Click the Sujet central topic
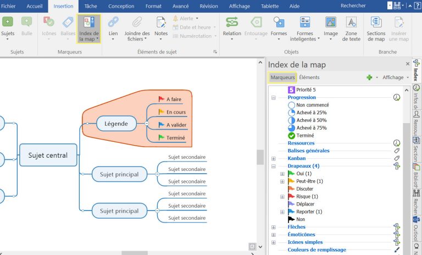Screen dimensions: 422x255 point(48,155)
